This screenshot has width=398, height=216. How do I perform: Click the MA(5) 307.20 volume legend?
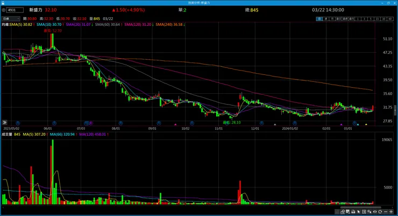(x=34, y=134)
